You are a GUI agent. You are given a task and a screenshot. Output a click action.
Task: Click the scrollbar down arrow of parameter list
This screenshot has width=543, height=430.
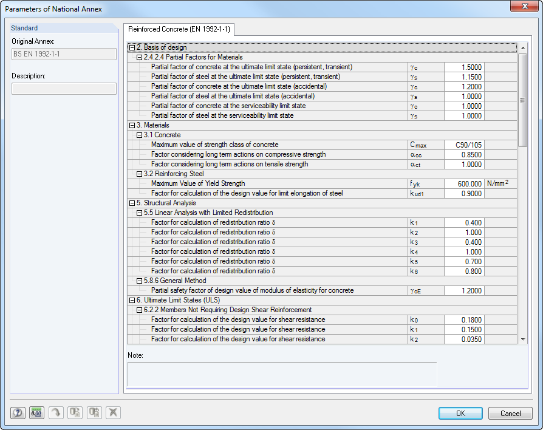(523, 340)
